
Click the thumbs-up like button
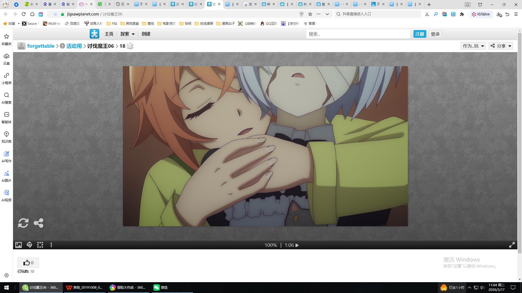click(x=28, y=263)
